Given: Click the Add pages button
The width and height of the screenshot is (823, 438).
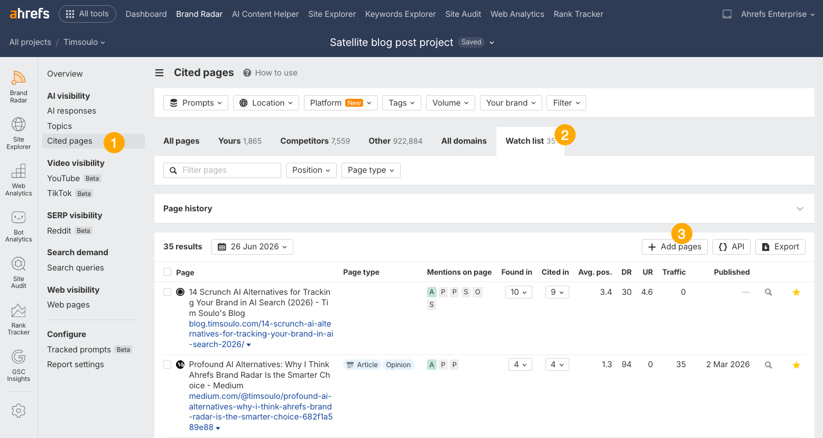Looking at the screenshot, I should 674,247.
